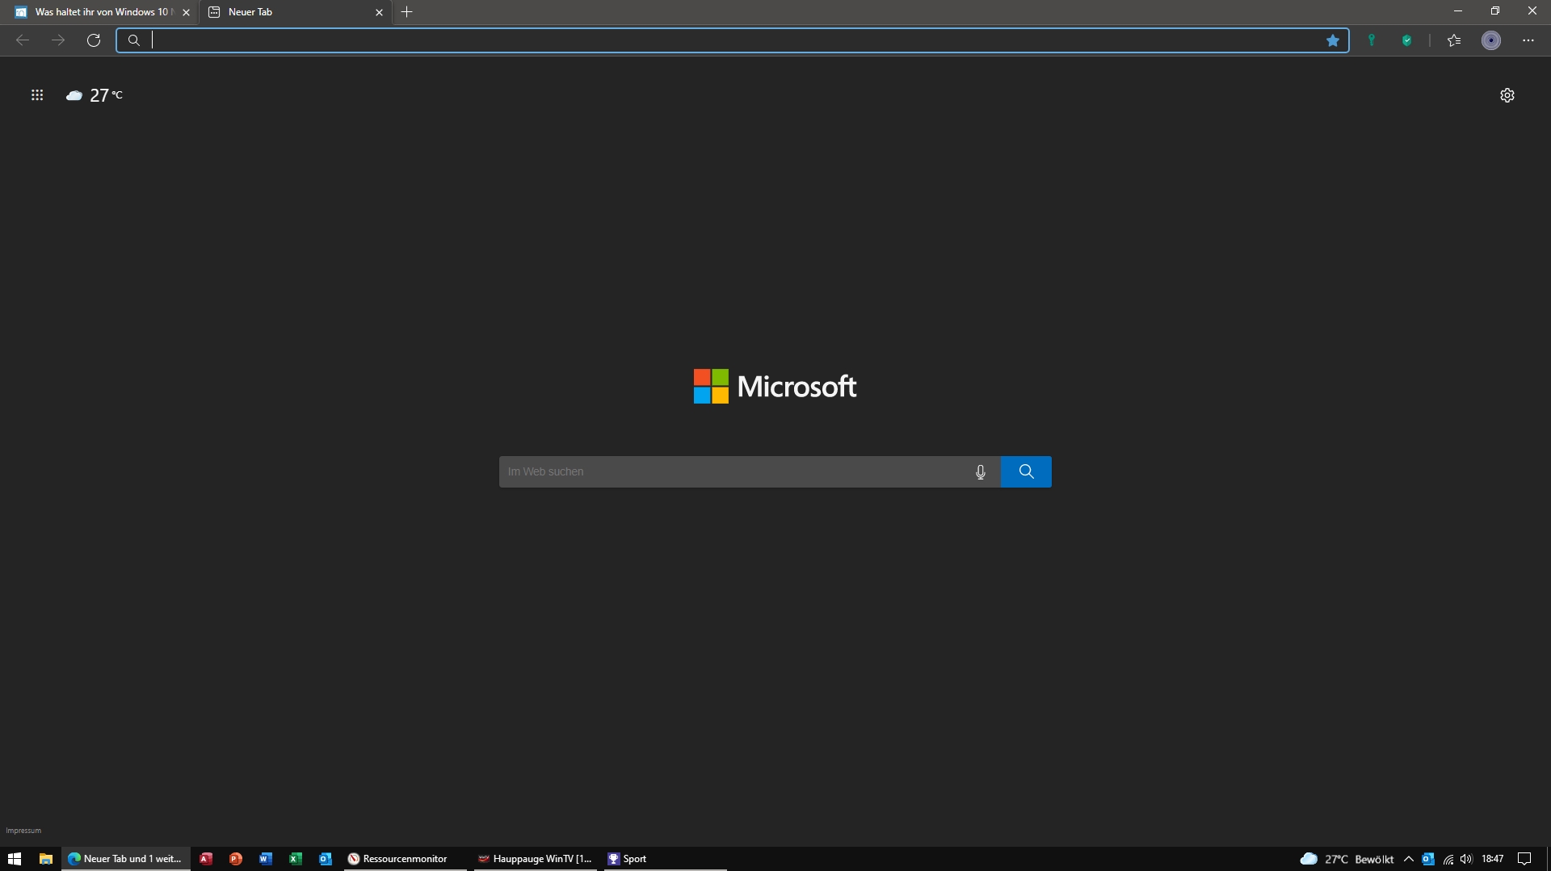
Task: Launch Access from taskbar
Action: pos(206,859)
